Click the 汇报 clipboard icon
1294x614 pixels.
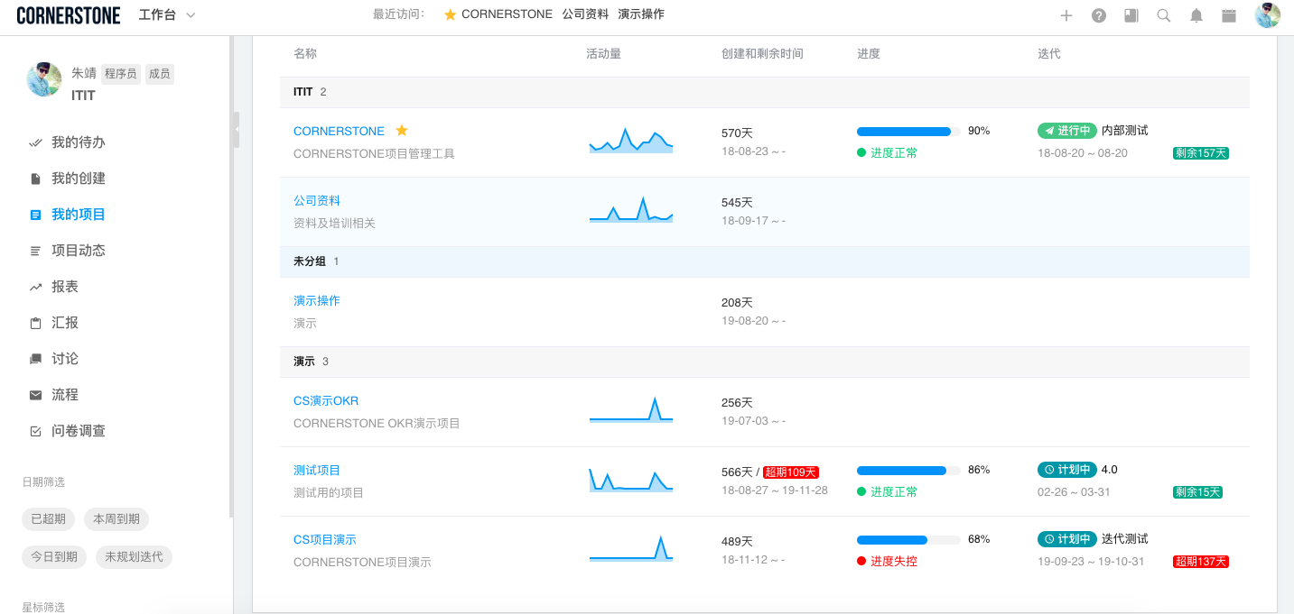click(x=36, y=323)
